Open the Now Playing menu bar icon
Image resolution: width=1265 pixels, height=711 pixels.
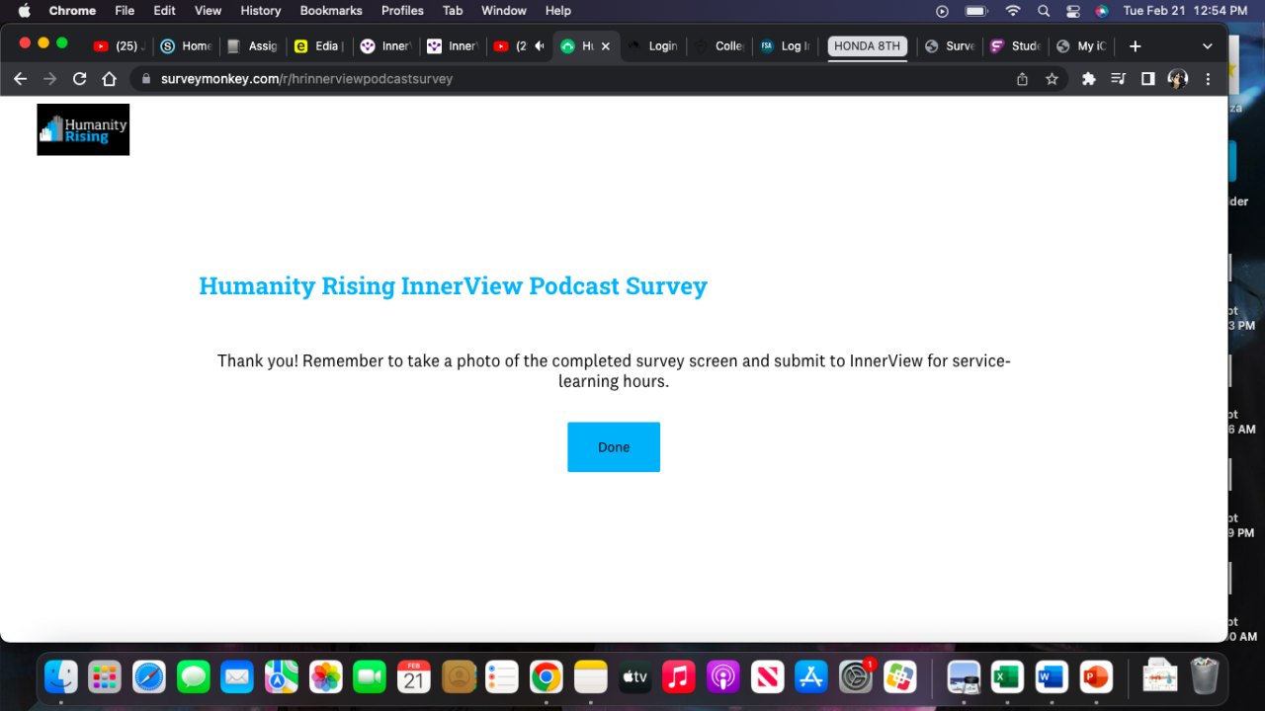[942, 11]
